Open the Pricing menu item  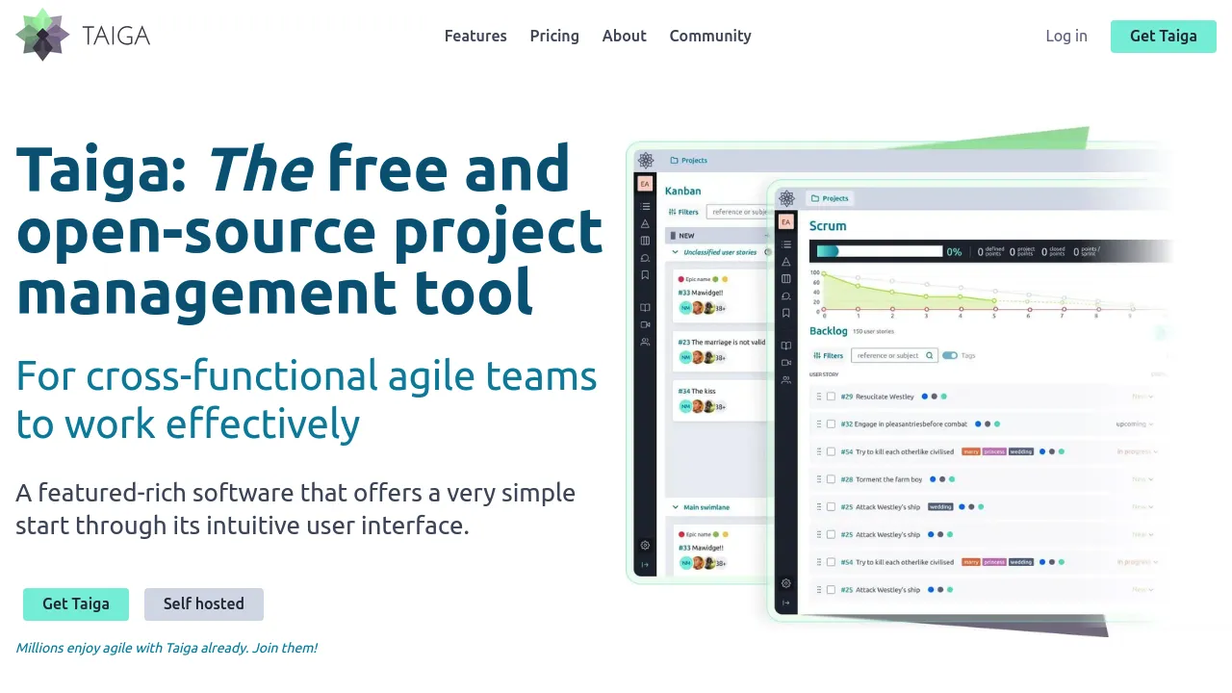554,36
